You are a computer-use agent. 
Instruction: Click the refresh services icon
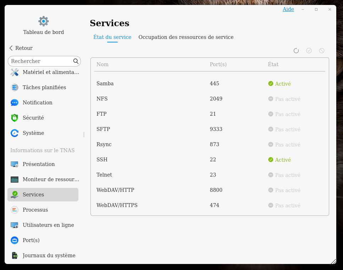coord(296,51)
